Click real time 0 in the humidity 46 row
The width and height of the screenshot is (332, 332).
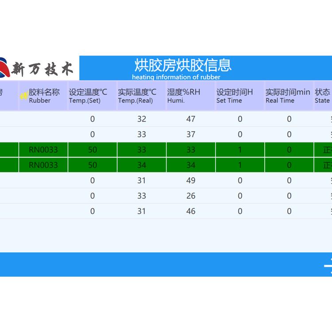tap(289, 211)
